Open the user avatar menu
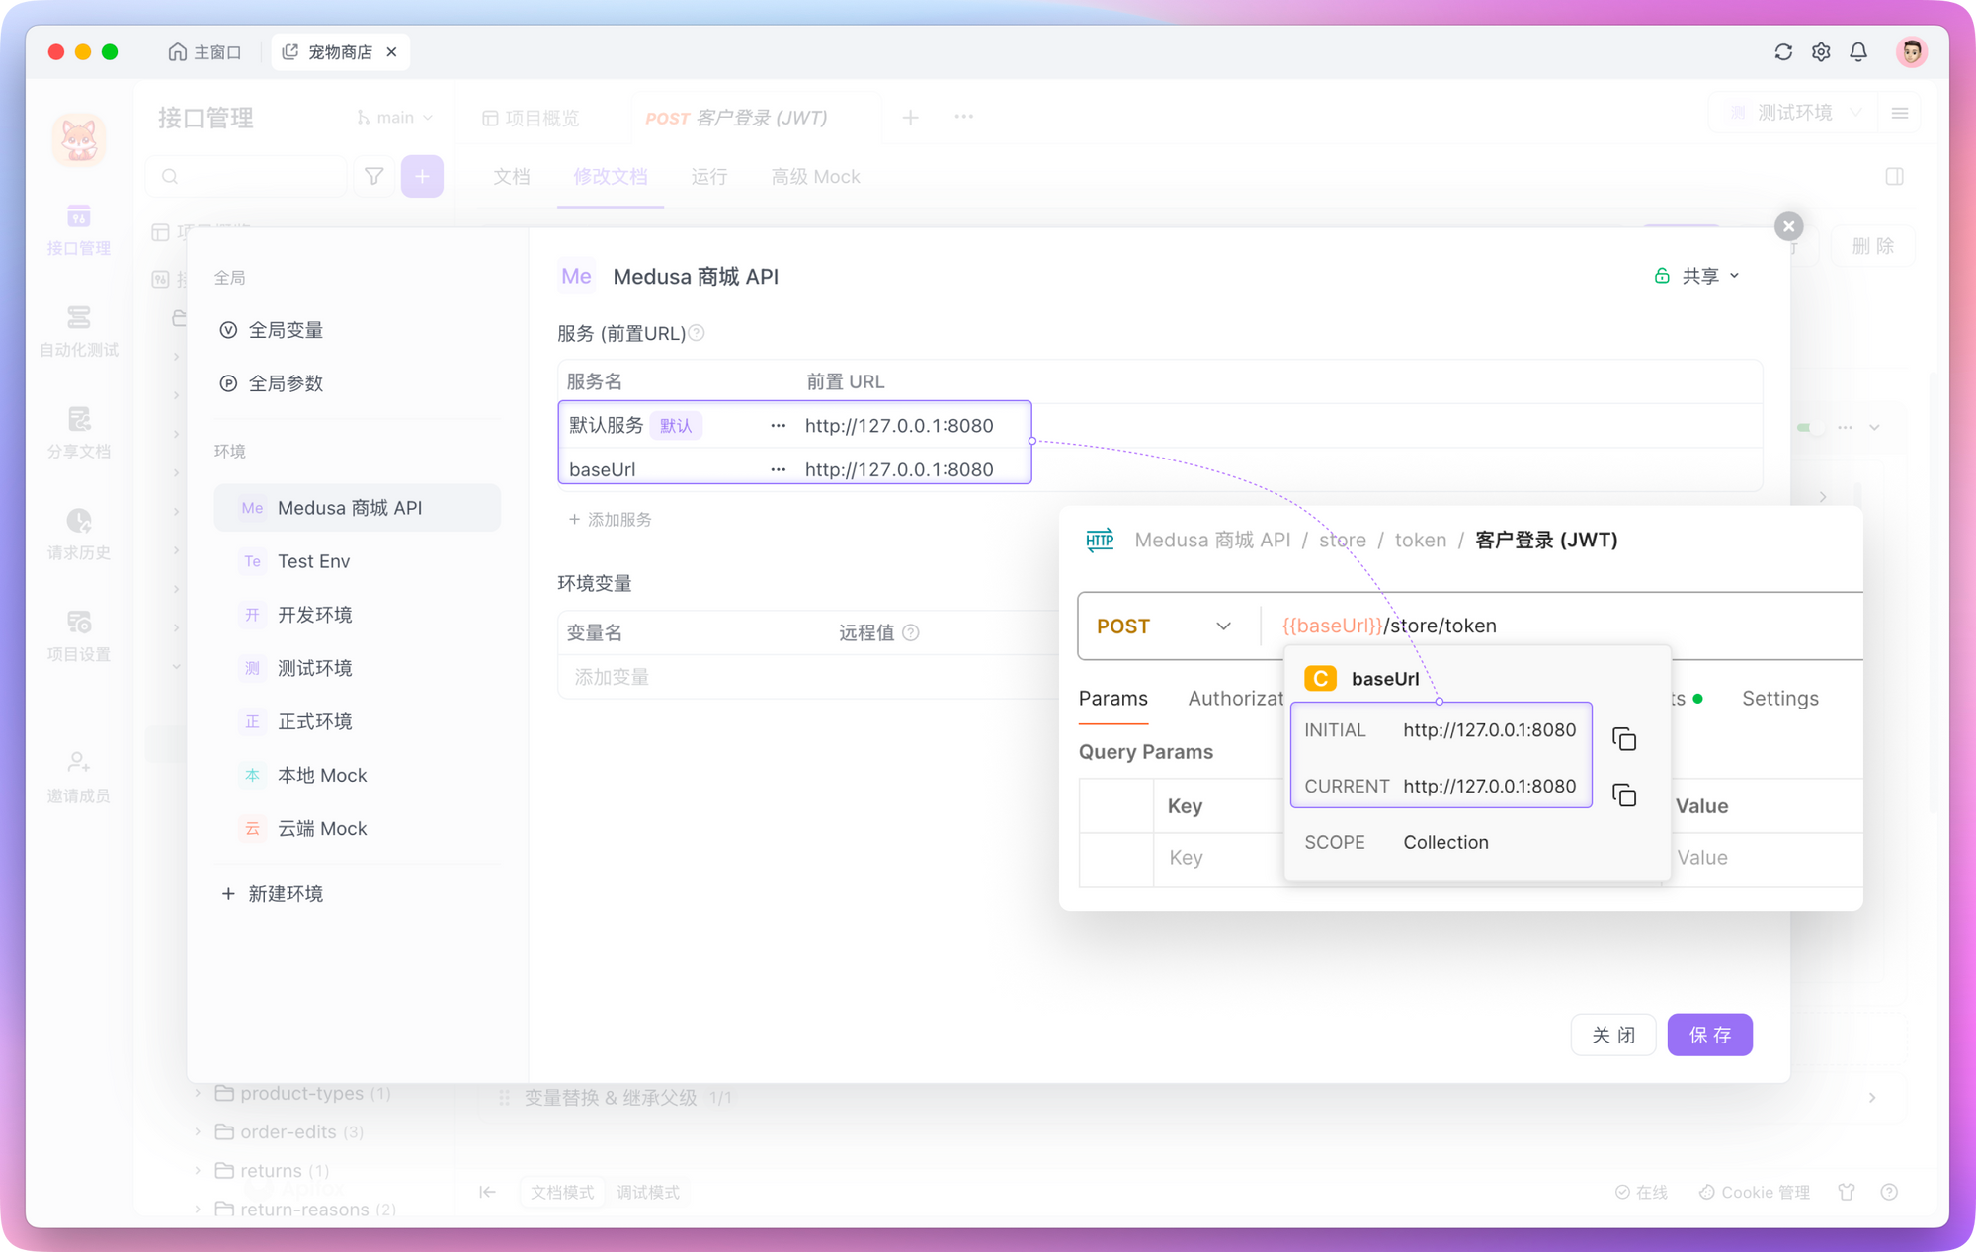Screen dimensions: 1976x1252 tap(1912, 52)
